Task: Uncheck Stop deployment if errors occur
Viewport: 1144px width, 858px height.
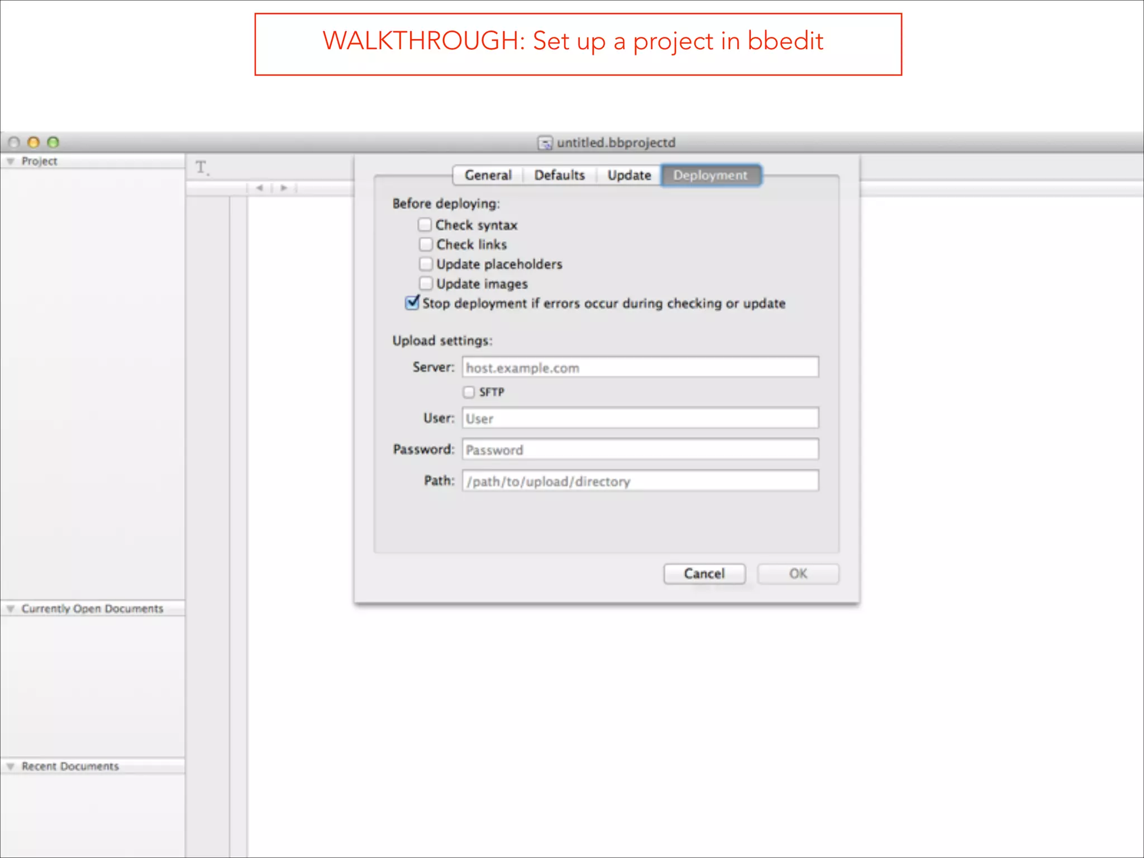Action: click(412, 303)
